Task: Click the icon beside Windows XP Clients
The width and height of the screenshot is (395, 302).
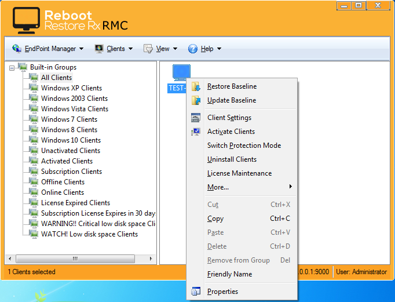Action: (x=34, y=88)
